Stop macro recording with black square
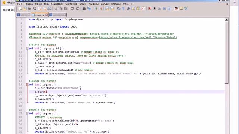 (x=155, y=9)
